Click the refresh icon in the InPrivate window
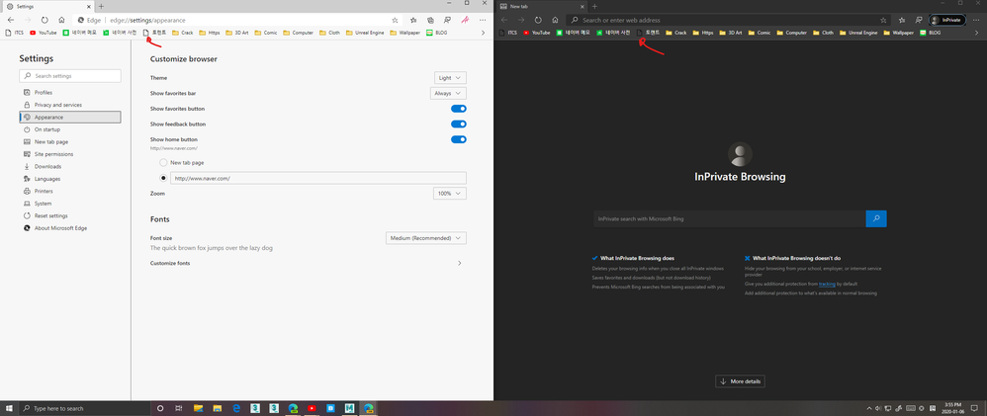The image size is (987, 416). pyautogui.click(x=538, y=20)
